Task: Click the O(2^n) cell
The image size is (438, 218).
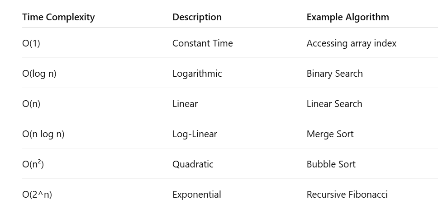Action: [x=37, y=195]
